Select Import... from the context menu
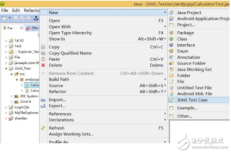 pos(57,100)
